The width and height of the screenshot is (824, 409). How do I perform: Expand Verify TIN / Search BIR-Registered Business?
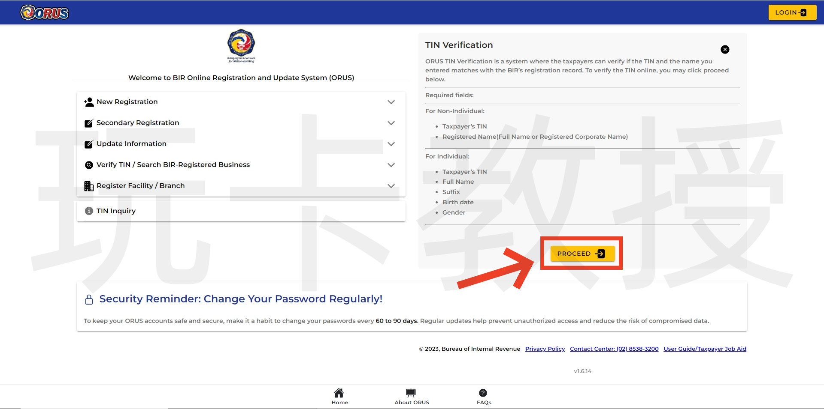391,165
